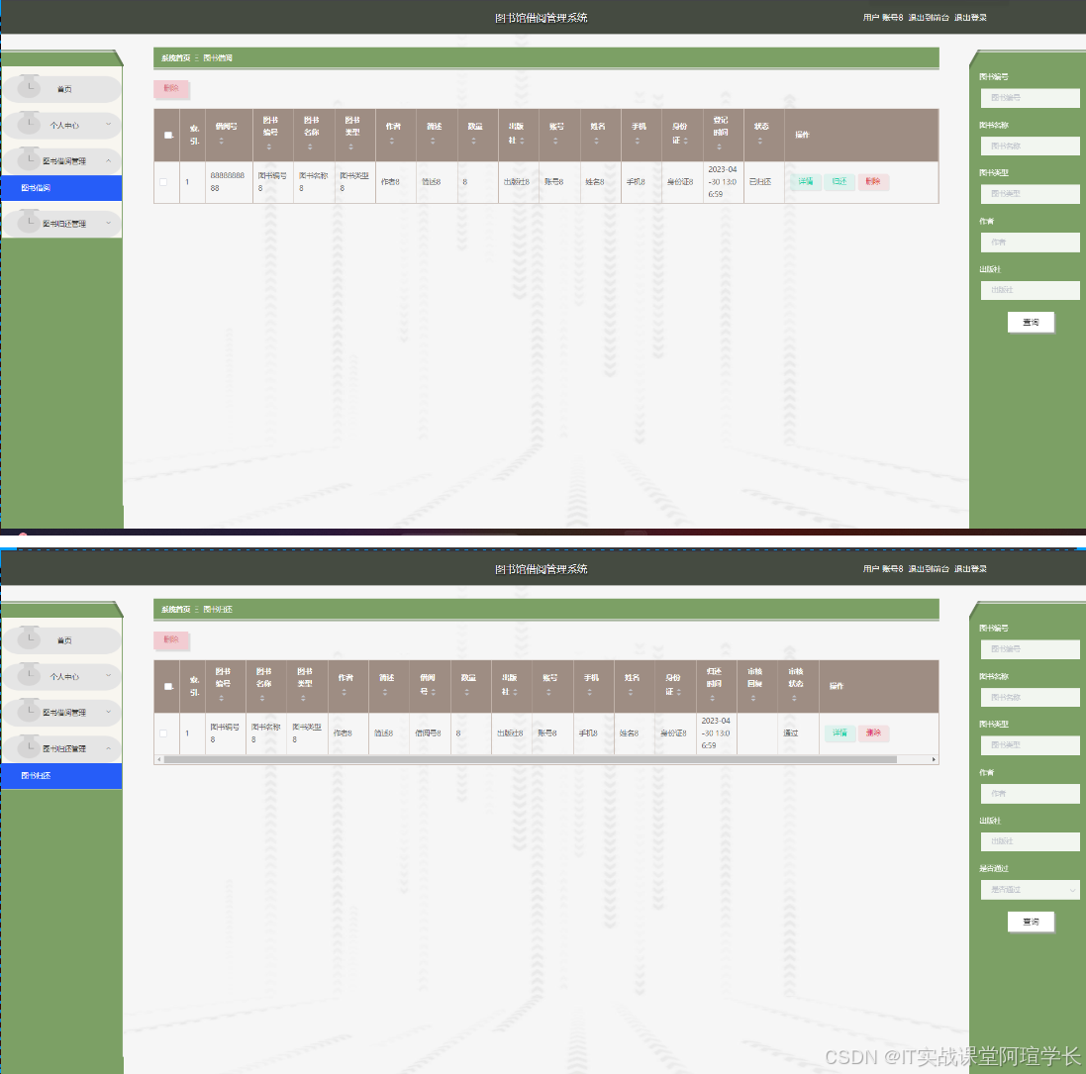The image size is (1086, 1074).
Task: Sort by 姓名 column on 图书归还 page
Action: [631, 693]
